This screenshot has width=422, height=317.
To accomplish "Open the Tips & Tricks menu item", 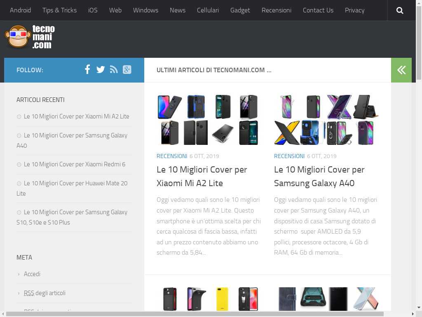I will pos(59,10).
